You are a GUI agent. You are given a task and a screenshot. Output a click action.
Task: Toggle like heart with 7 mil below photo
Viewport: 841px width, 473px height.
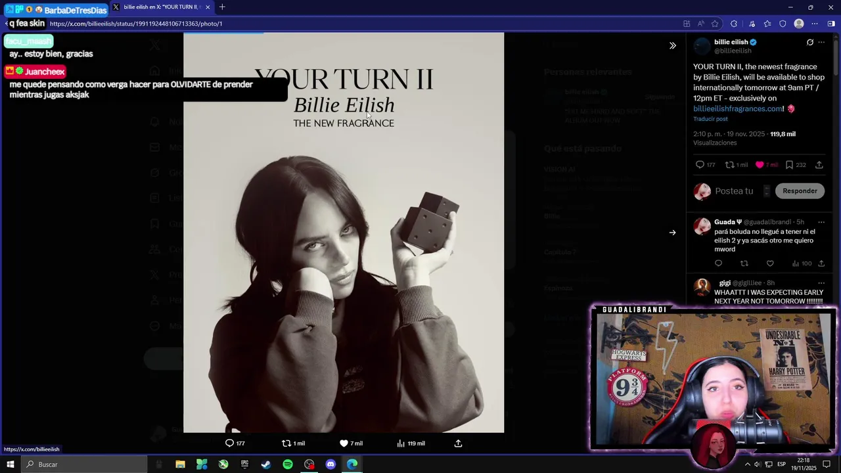[351, 443]
